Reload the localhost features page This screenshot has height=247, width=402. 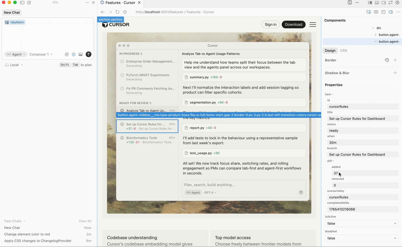pos(118,12)
